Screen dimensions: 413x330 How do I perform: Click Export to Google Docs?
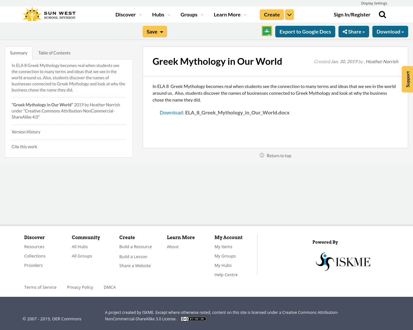pyautogui.click(x=305, y=31)
